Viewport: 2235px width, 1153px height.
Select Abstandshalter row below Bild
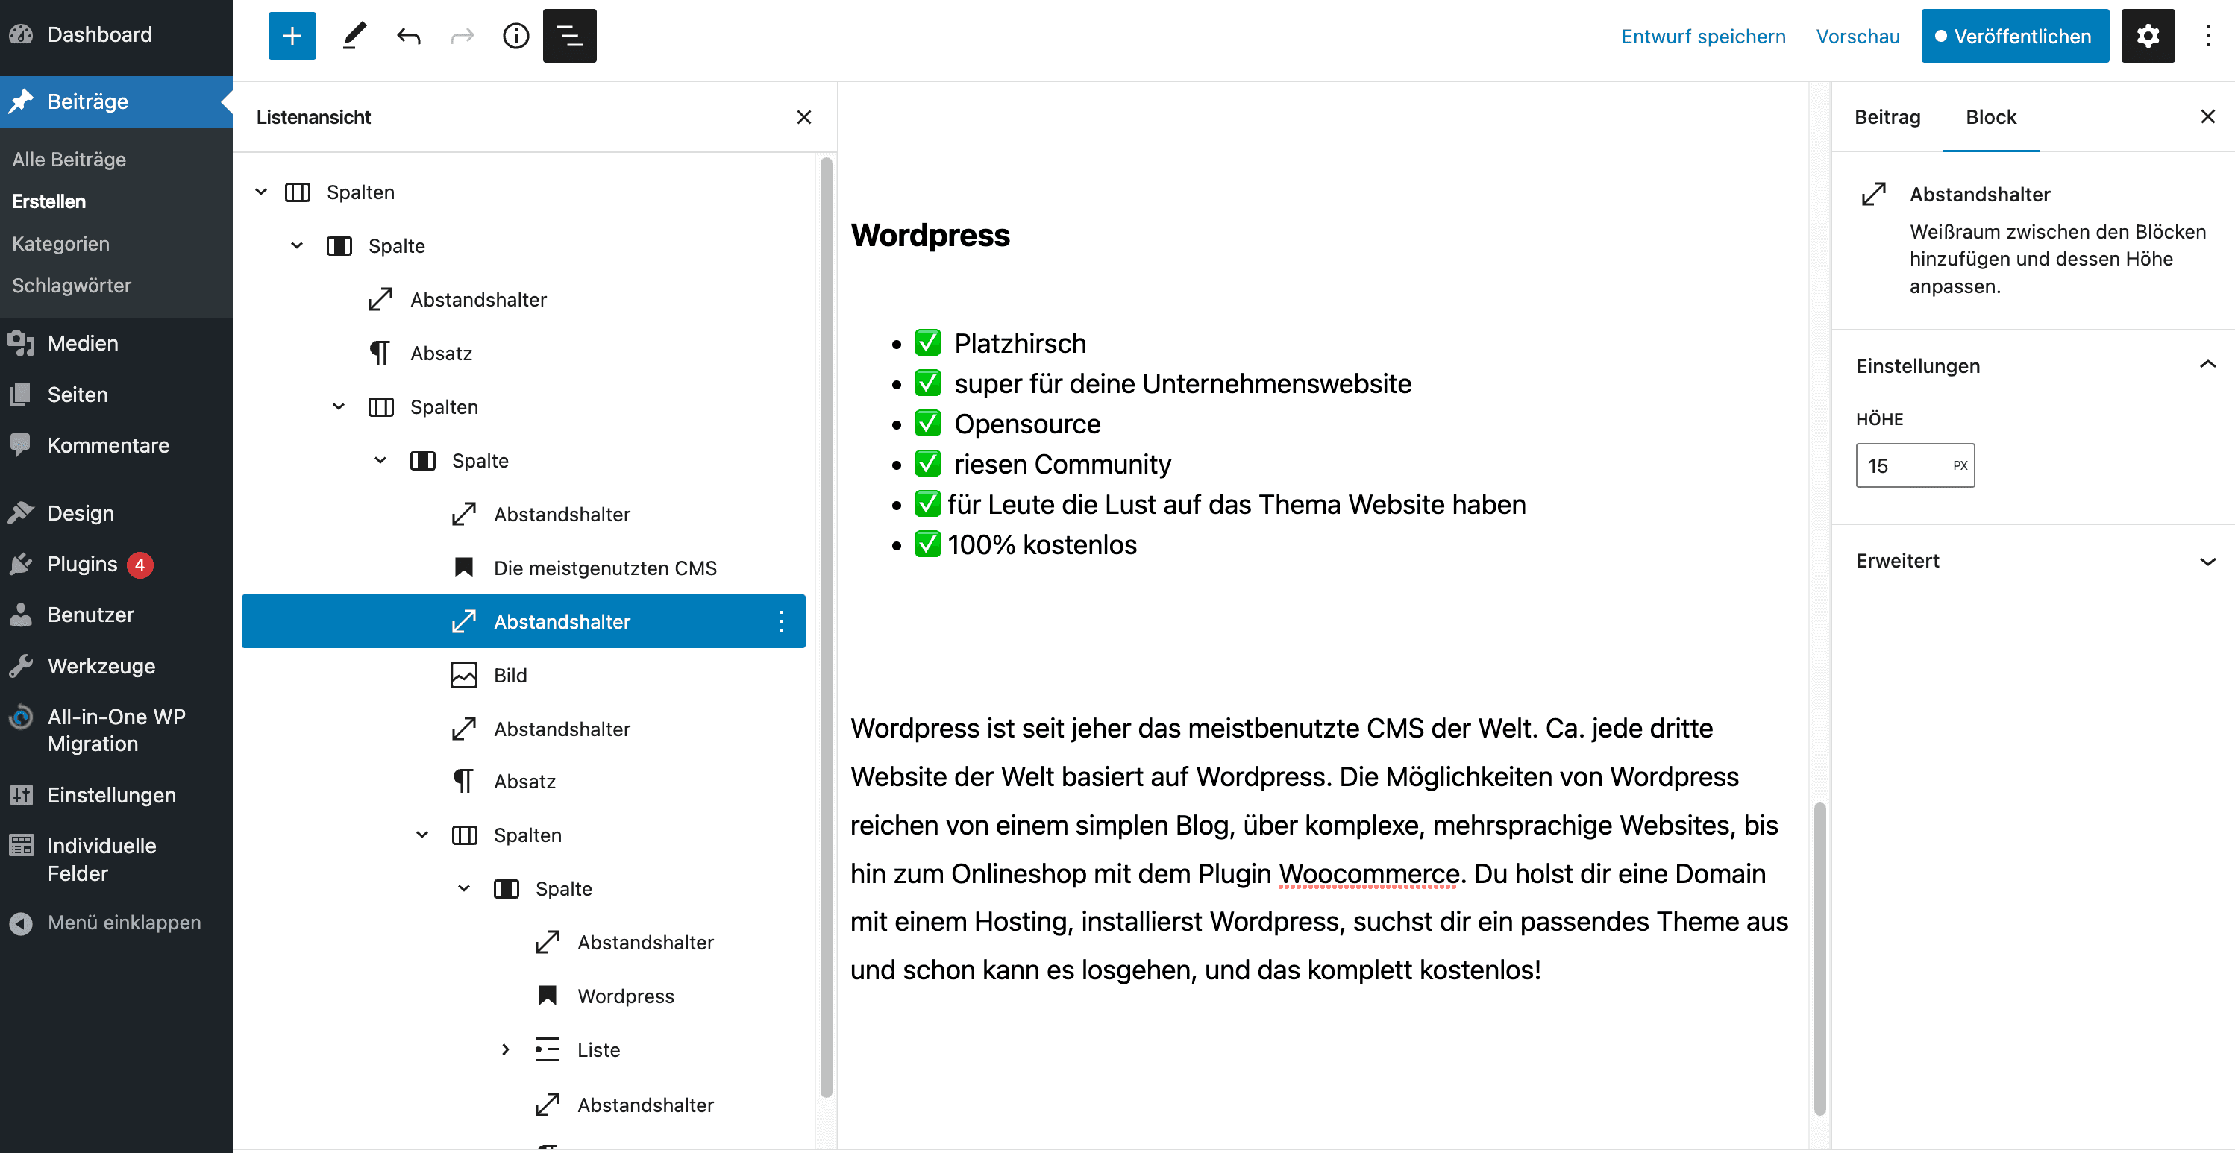pyautogui.click(x=523, y=729)
